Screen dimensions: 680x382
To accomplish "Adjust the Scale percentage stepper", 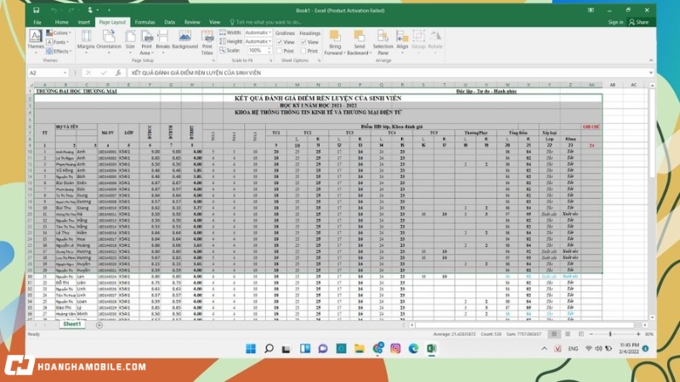I will pyautogui.click(x=269, y=51).
